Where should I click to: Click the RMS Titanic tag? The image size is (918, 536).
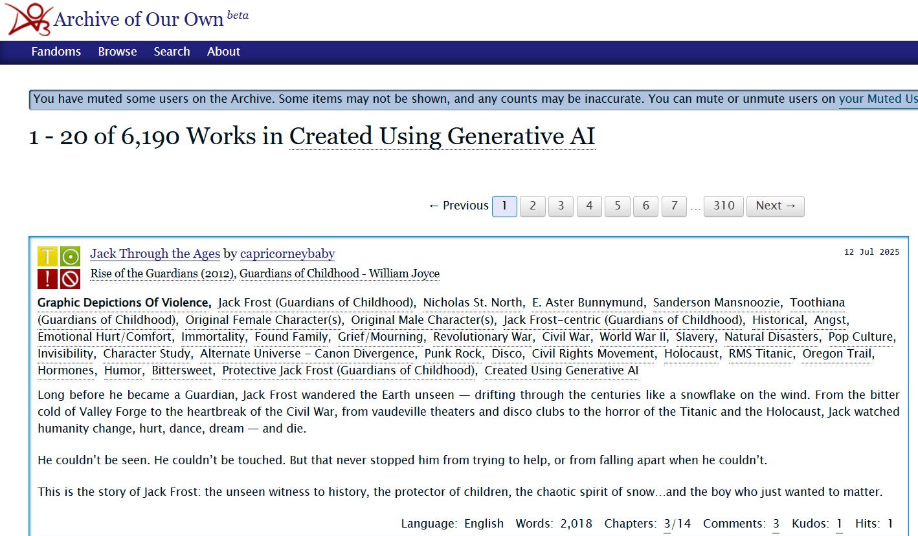click(x=761, y=354)
